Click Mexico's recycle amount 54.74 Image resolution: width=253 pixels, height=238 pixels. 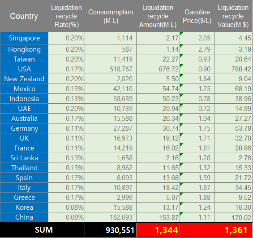158,89
